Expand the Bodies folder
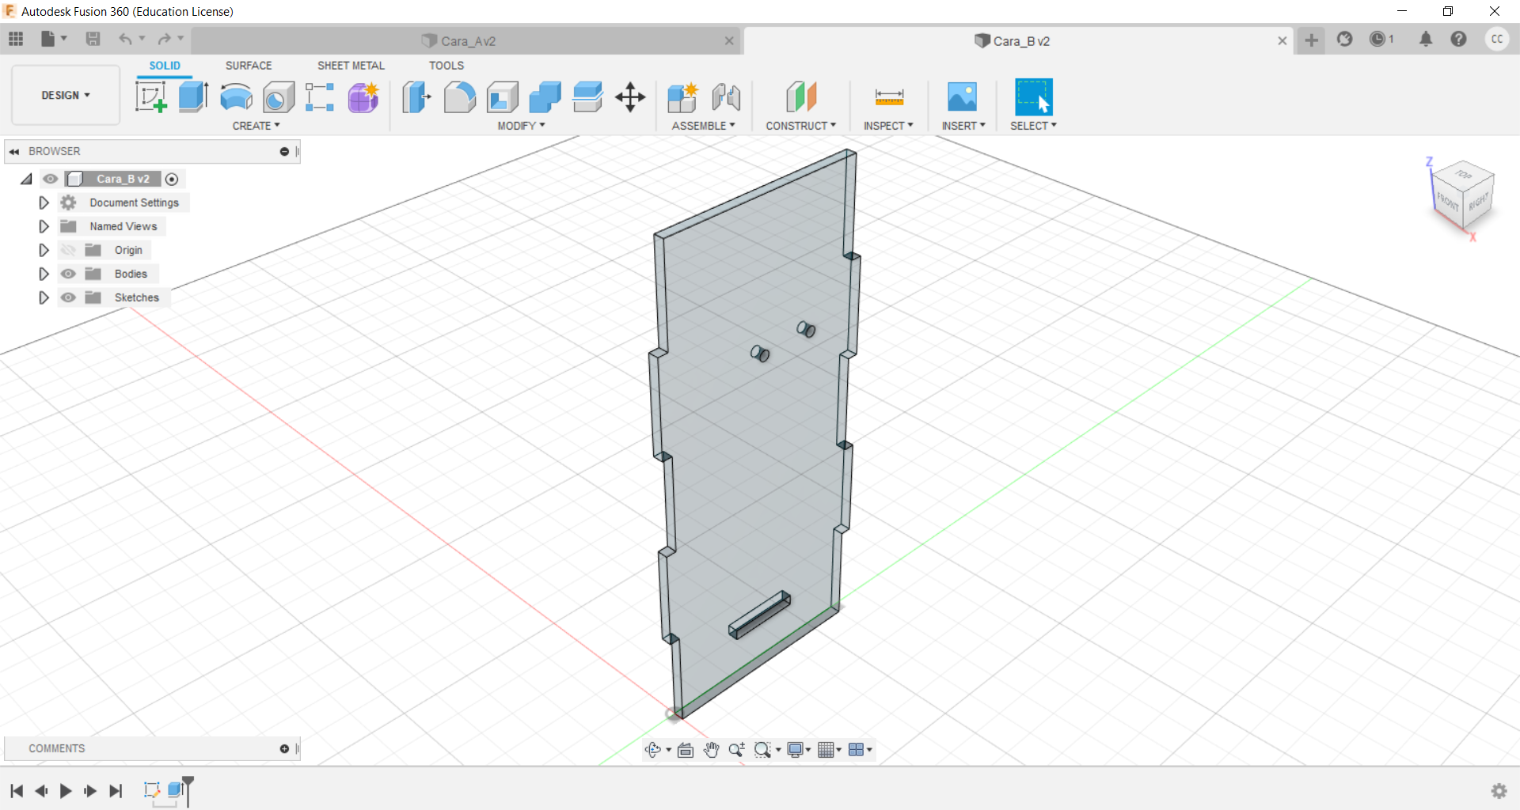Screen dimensions: 1520x810 [44, 274]
